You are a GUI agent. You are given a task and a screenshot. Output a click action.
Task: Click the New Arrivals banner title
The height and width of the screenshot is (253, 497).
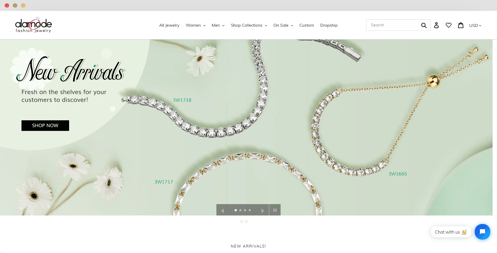[x=70, y=69]
